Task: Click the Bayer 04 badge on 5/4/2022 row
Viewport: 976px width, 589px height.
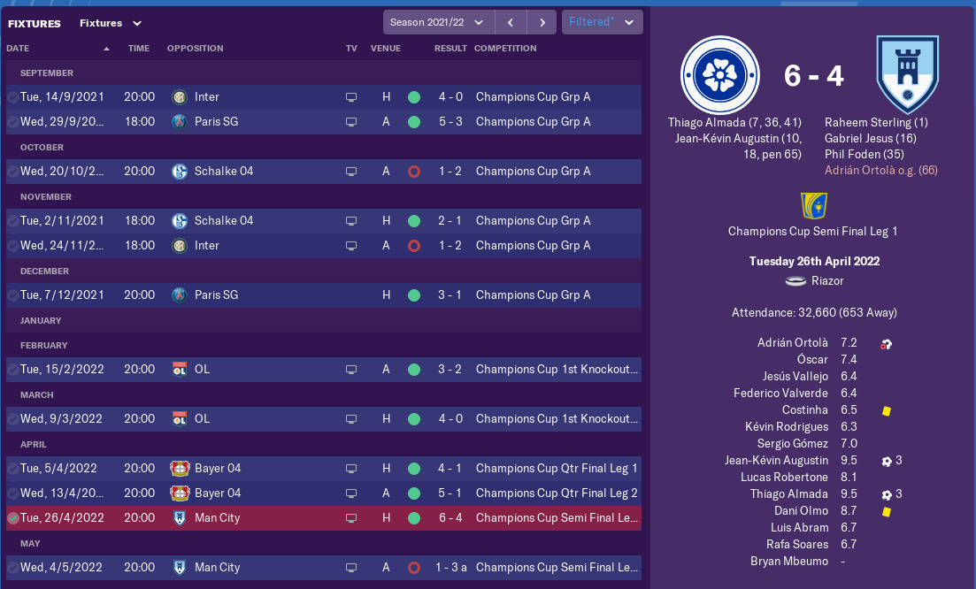Action: coord(180,468)
